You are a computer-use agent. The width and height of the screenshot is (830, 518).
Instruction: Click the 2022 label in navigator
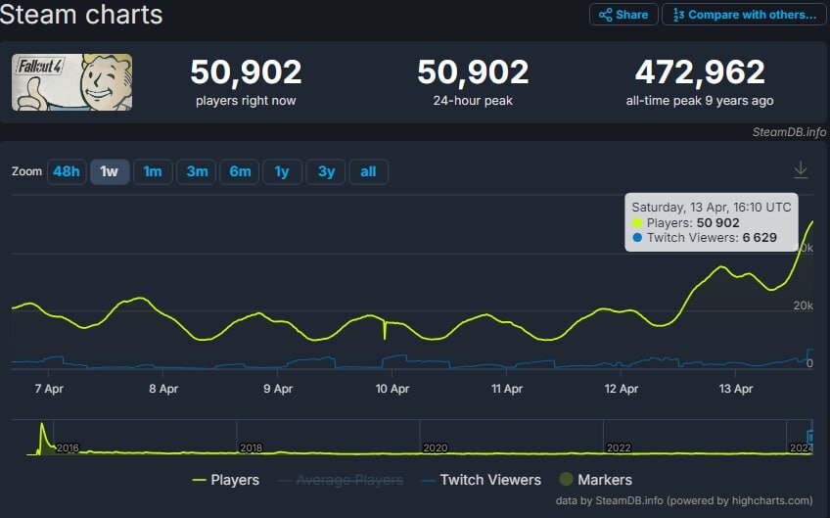coord(619,448)
